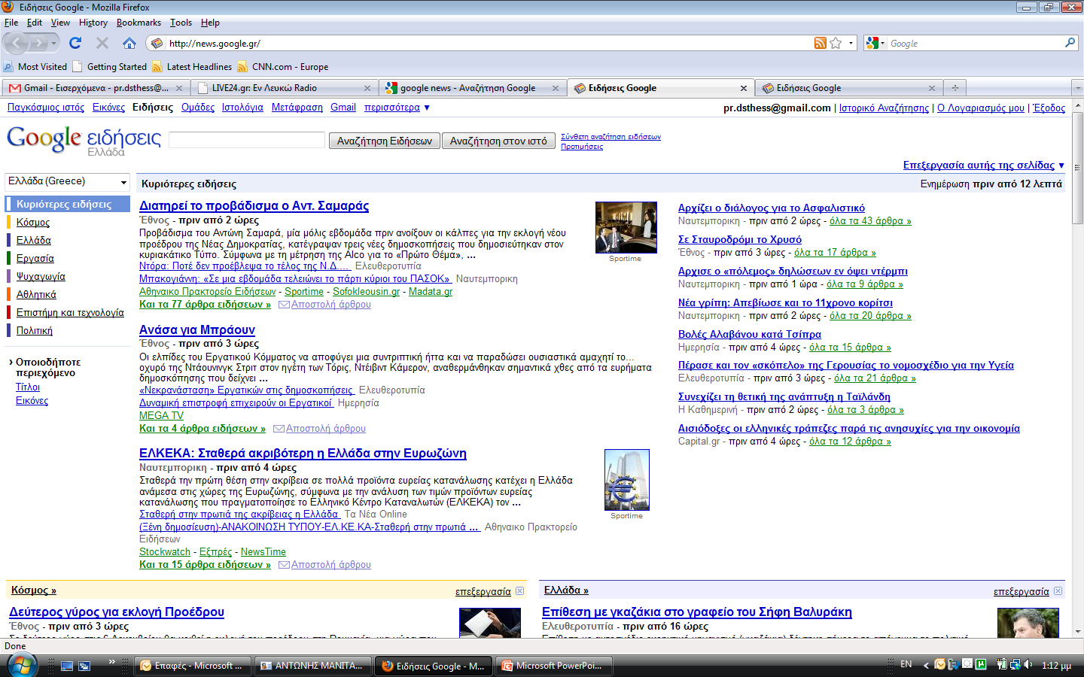Close the Gmail tab

pos(179,88)
